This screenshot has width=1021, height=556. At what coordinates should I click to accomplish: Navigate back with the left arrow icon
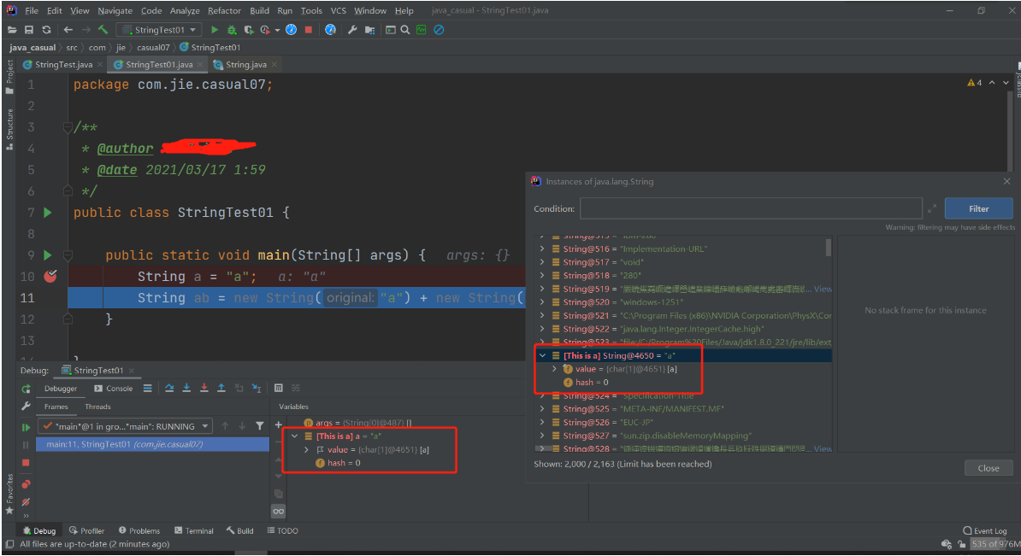[x=68, y=30]
